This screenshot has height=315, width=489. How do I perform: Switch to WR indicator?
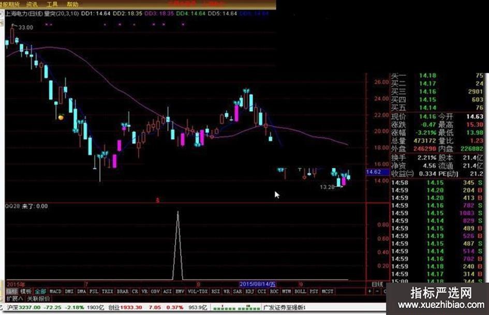(227, 291)
